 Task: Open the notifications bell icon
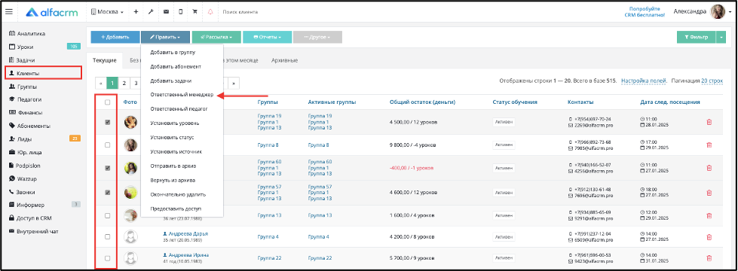point(210,12)
